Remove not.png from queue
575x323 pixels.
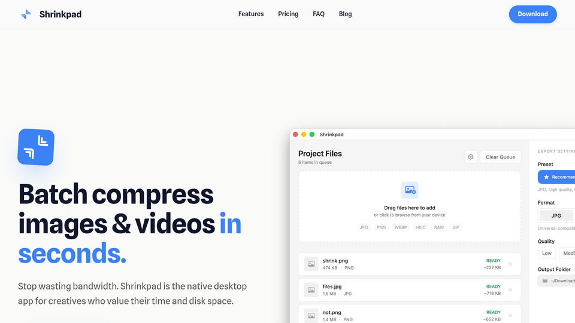coord(510,315)
